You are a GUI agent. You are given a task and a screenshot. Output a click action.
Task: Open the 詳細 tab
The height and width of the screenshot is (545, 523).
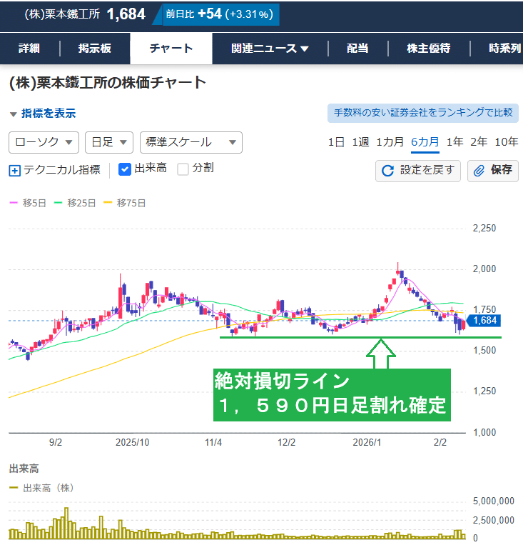pos(29,49)
